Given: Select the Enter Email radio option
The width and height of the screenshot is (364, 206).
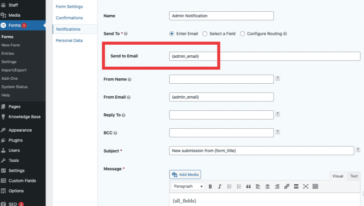Looking at the screenshot, I should click(172, 34).
